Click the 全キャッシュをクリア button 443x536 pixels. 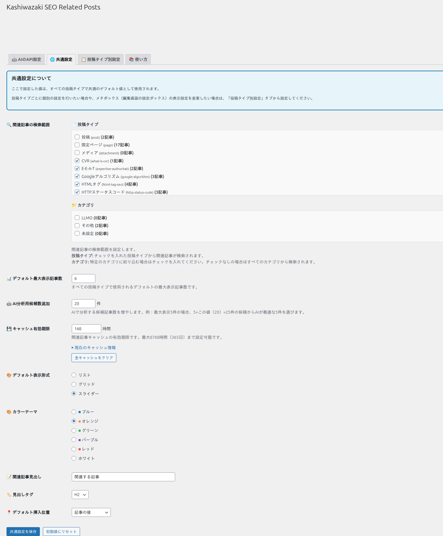(x=94, y=358)
